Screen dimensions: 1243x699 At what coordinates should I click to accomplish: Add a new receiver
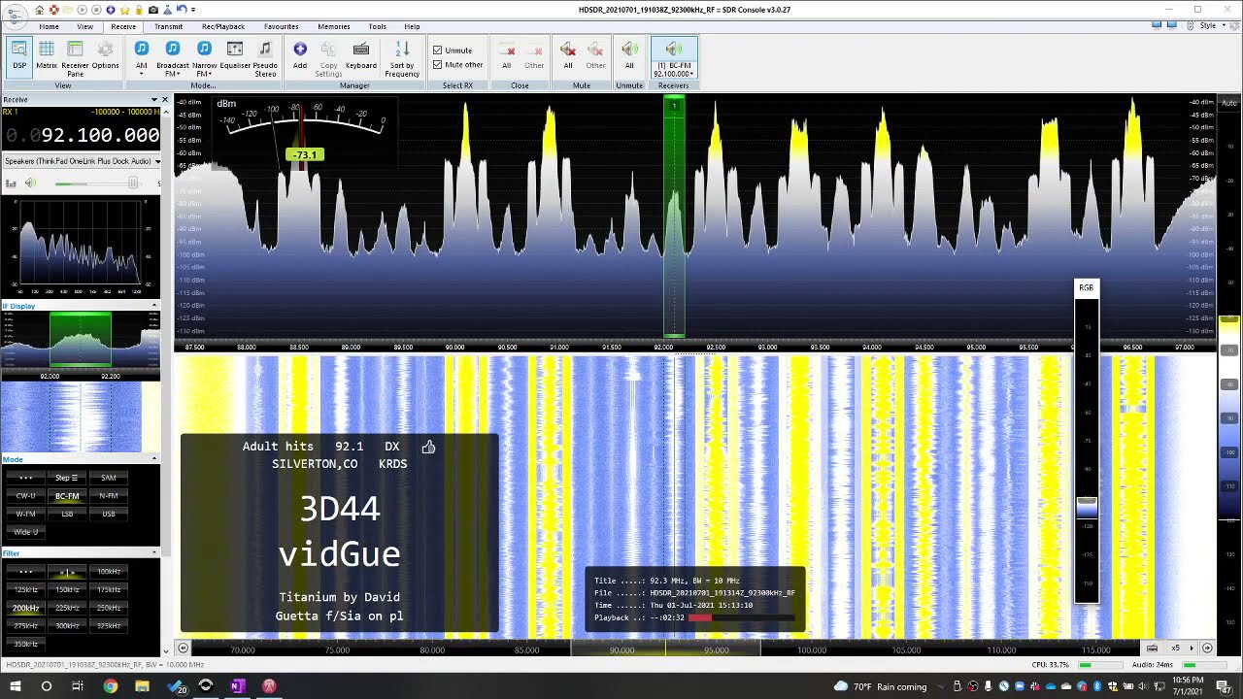[x=300, y=56]
